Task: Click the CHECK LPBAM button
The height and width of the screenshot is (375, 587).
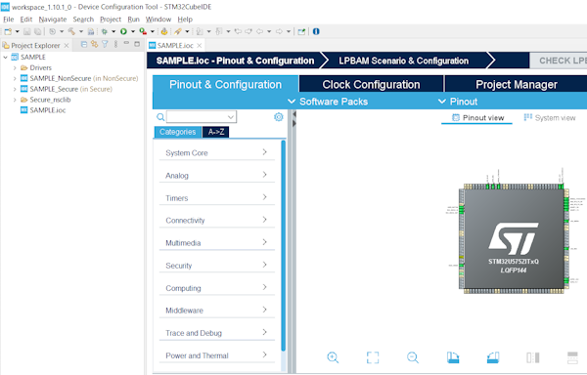Action: (x=559, y=61)
